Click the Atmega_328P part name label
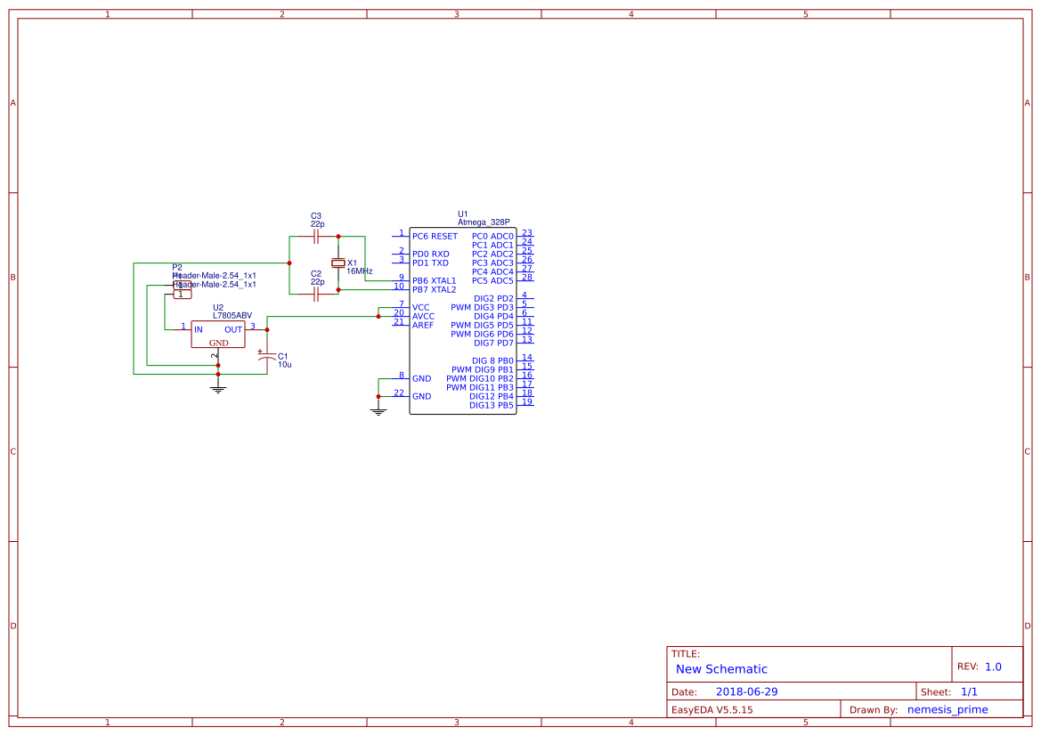The height and width of the screenshot is (736, 1041). (484, 222)
